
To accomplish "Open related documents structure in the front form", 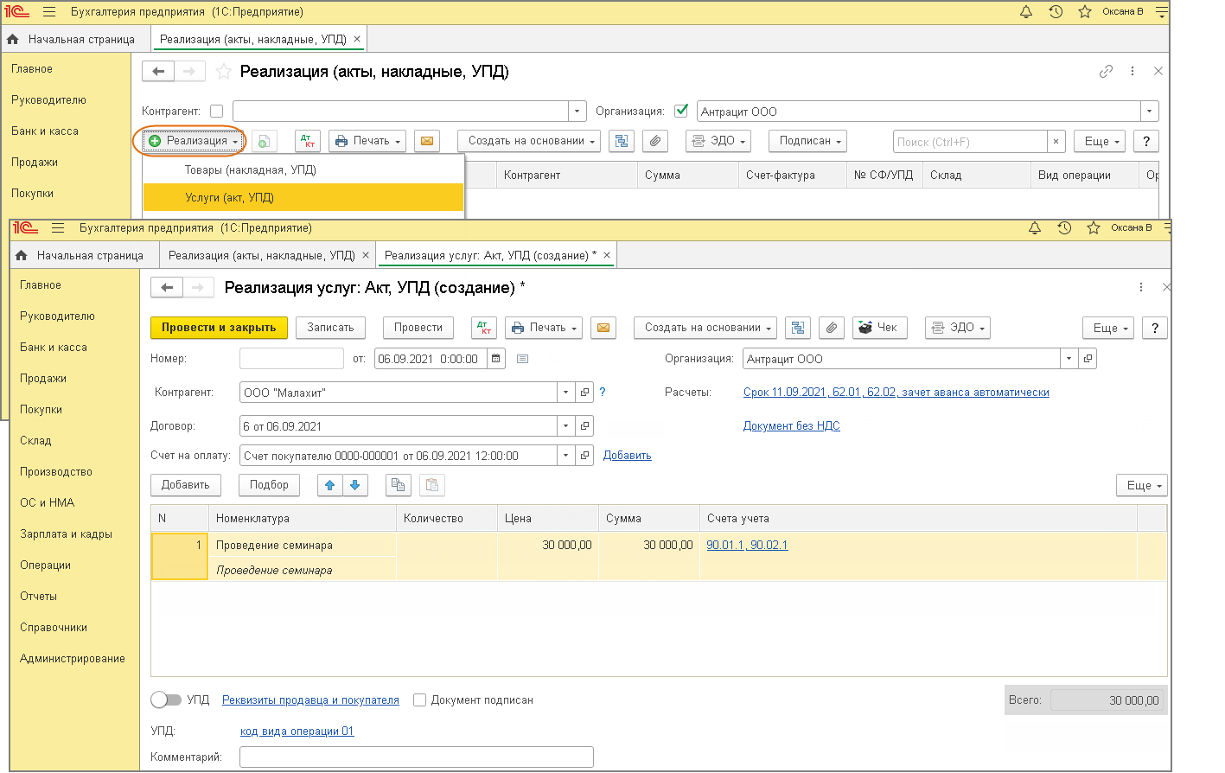I will click(x=798, y=328).
